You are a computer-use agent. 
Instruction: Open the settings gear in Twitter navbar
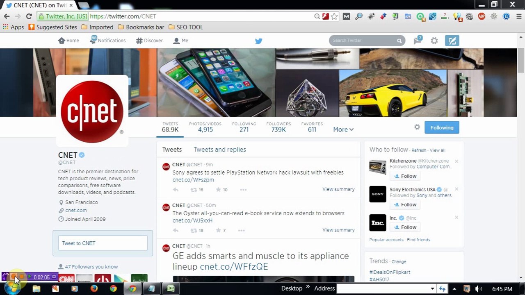coord(434,41)
